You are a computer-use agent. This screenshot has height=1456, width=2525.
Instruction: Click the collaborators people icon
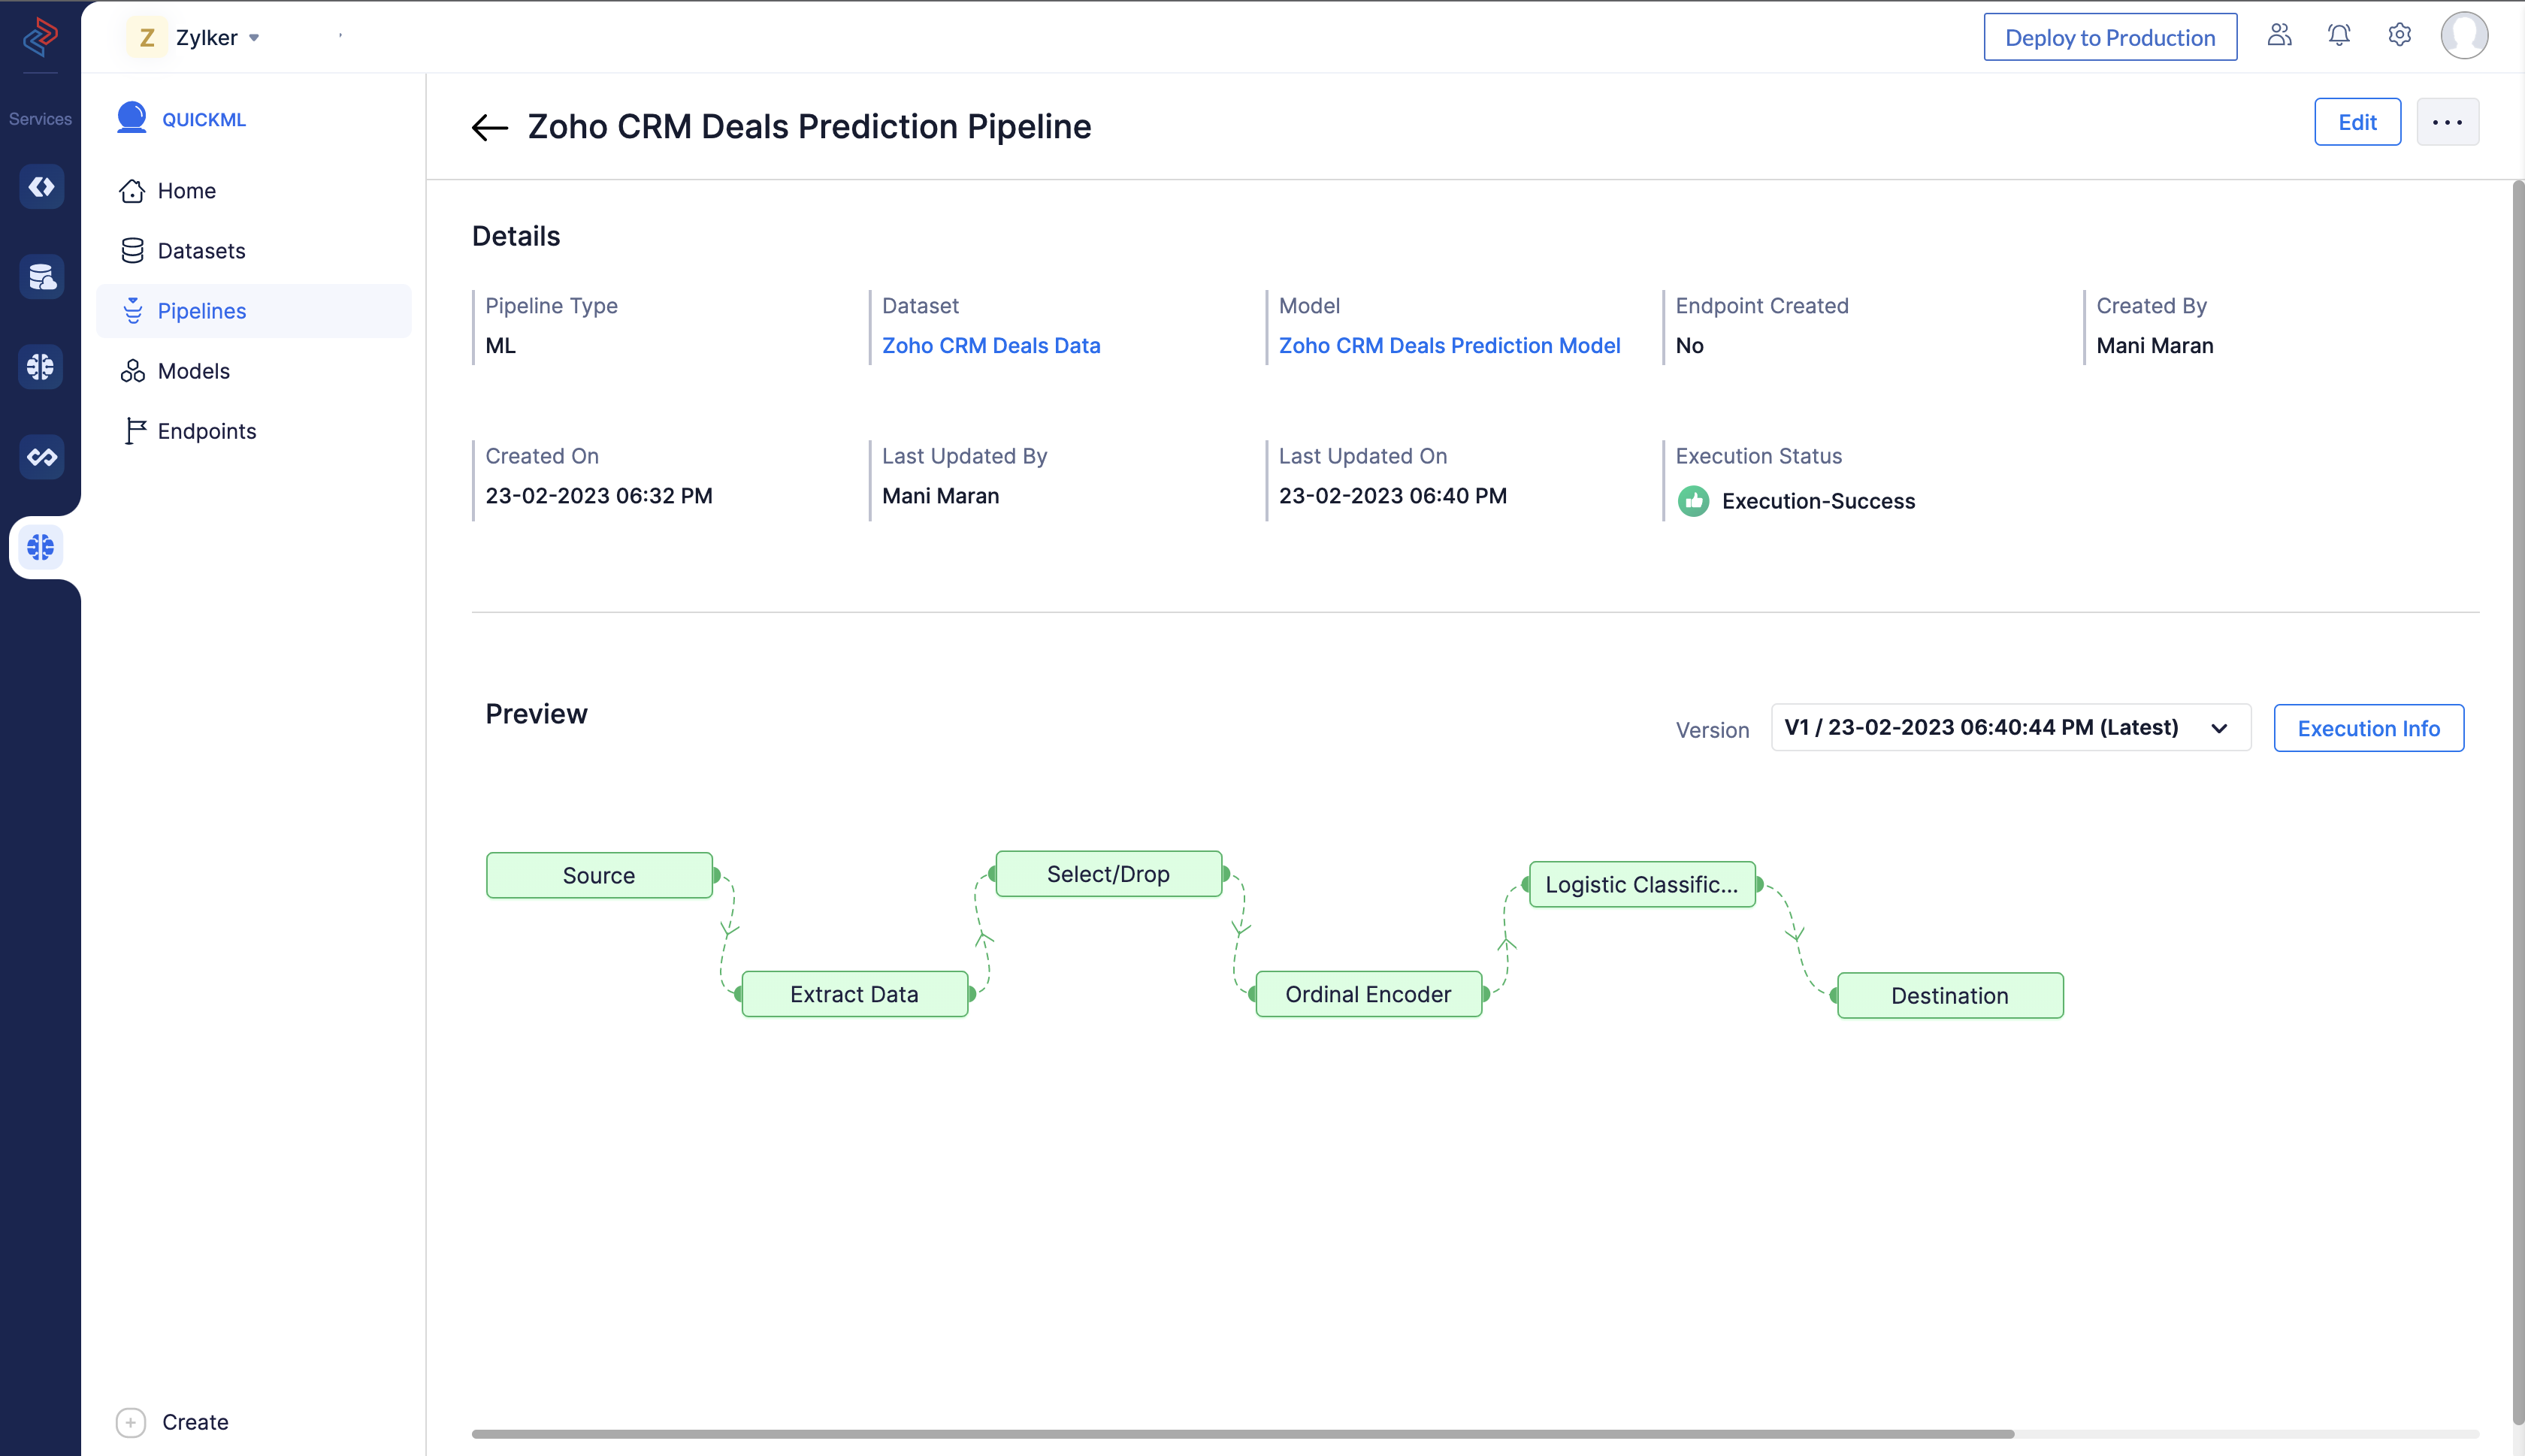[2279, 36]
